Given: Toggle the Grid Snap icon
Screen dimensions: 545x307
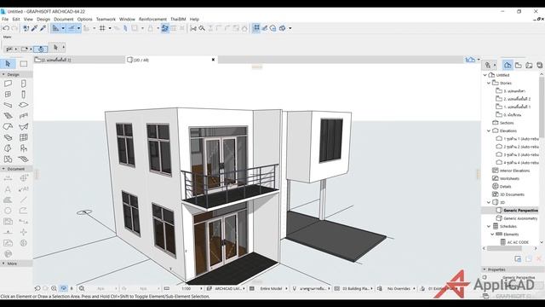Looking at the screenshot, I should point(102,28).
